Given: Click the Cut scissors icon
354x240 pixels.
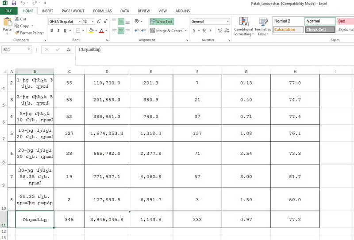Looking at the screenshot, I should [x=17, y=19].
